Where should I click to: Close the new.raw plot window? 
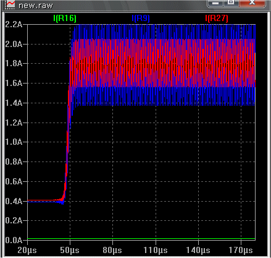252,3
